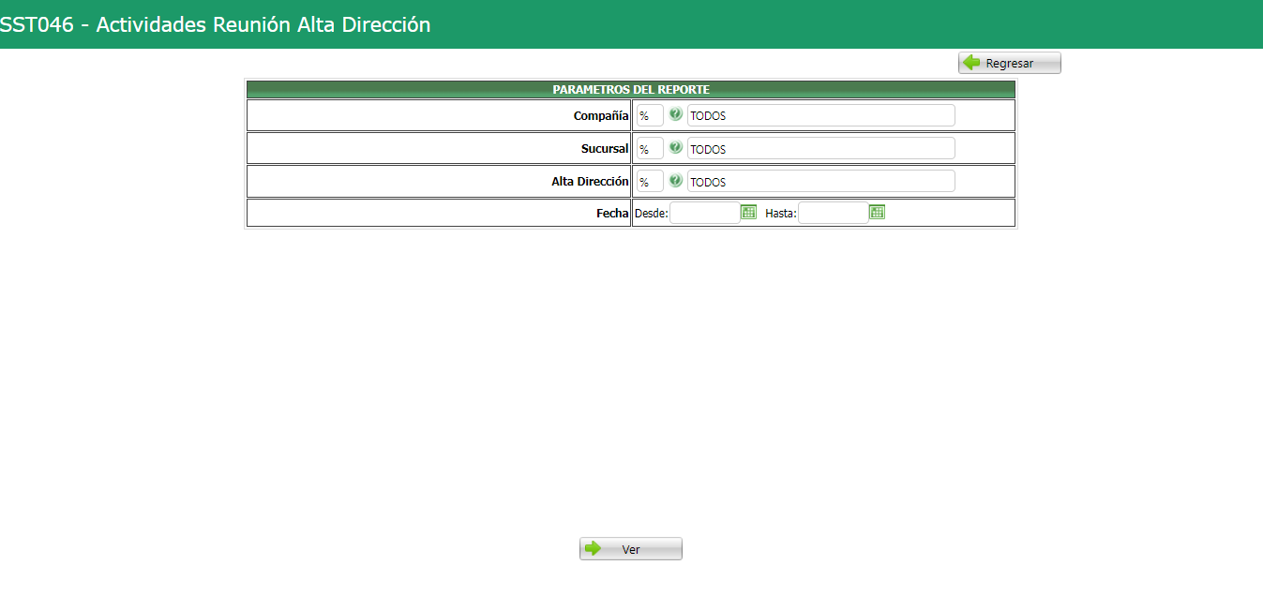Screen dimensions: 1263x610
Task: Click the Desde: label text
Action: click(652, 214)
